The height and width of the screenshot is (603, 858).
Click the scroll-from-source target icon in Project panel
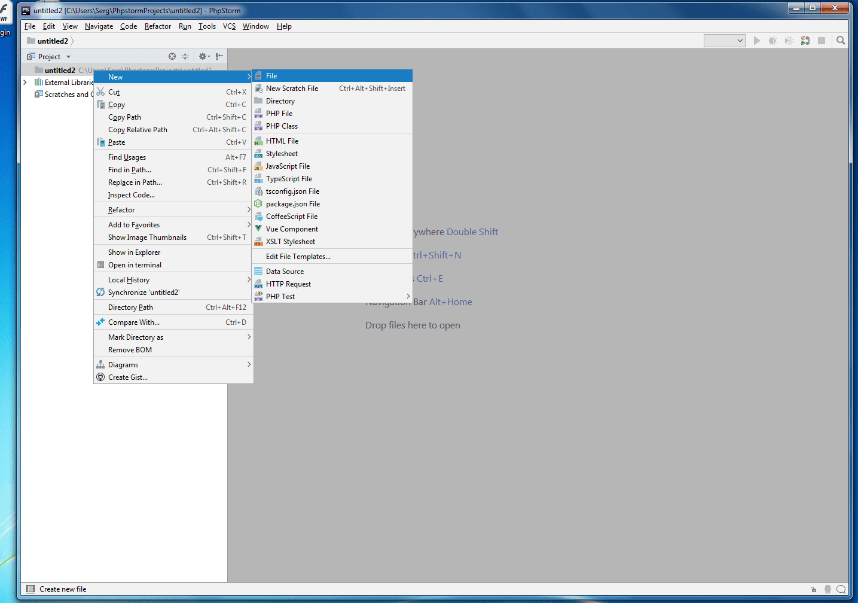point(172,56)
